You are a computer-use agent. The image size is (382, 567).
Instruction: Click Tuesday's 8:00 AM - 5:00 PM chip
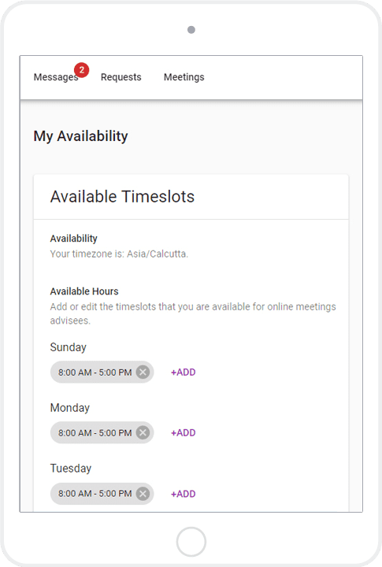pyautogui.click(x=95, y=494)
